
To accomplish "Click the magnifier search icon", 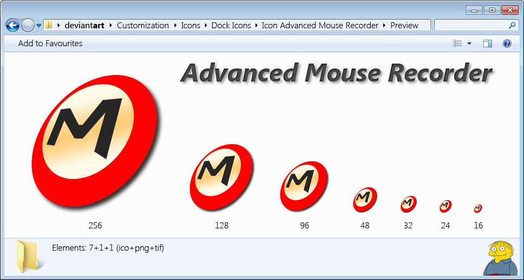I will click(512, 25).
